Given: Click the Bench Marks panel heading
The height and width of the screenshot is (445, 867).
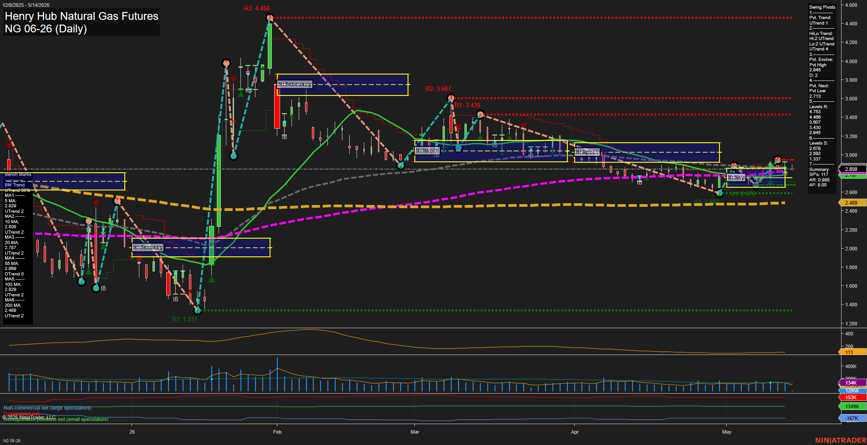Looking at the screenshot, I should coord(18,175).
